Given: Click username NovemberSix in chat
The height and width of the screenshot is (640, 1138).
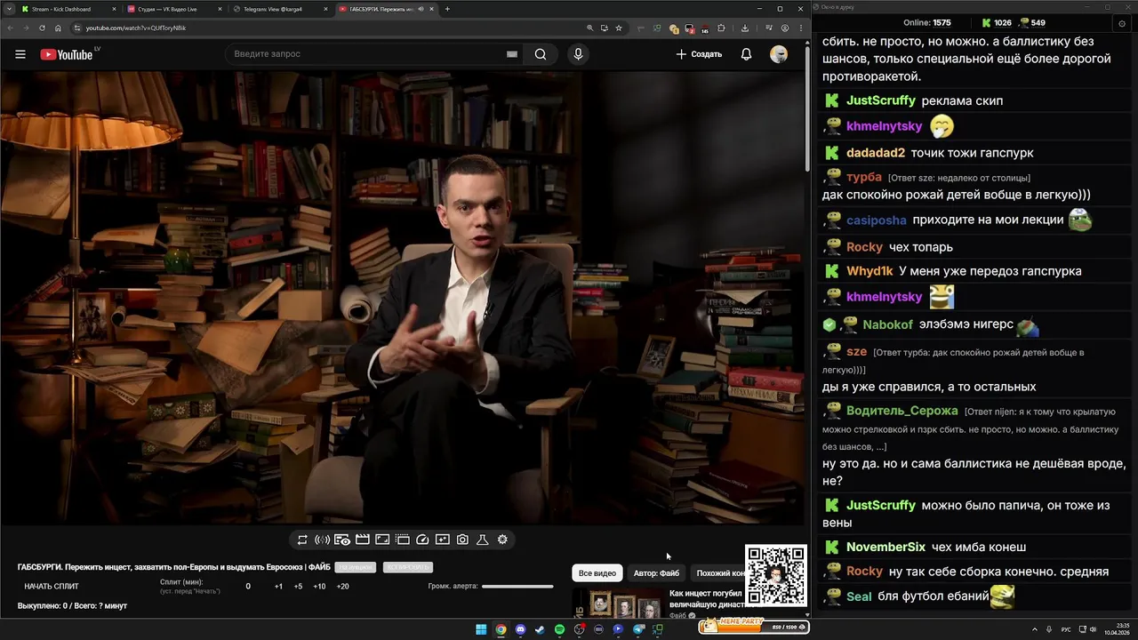Looking at the screenshot, I should point(886,547).
